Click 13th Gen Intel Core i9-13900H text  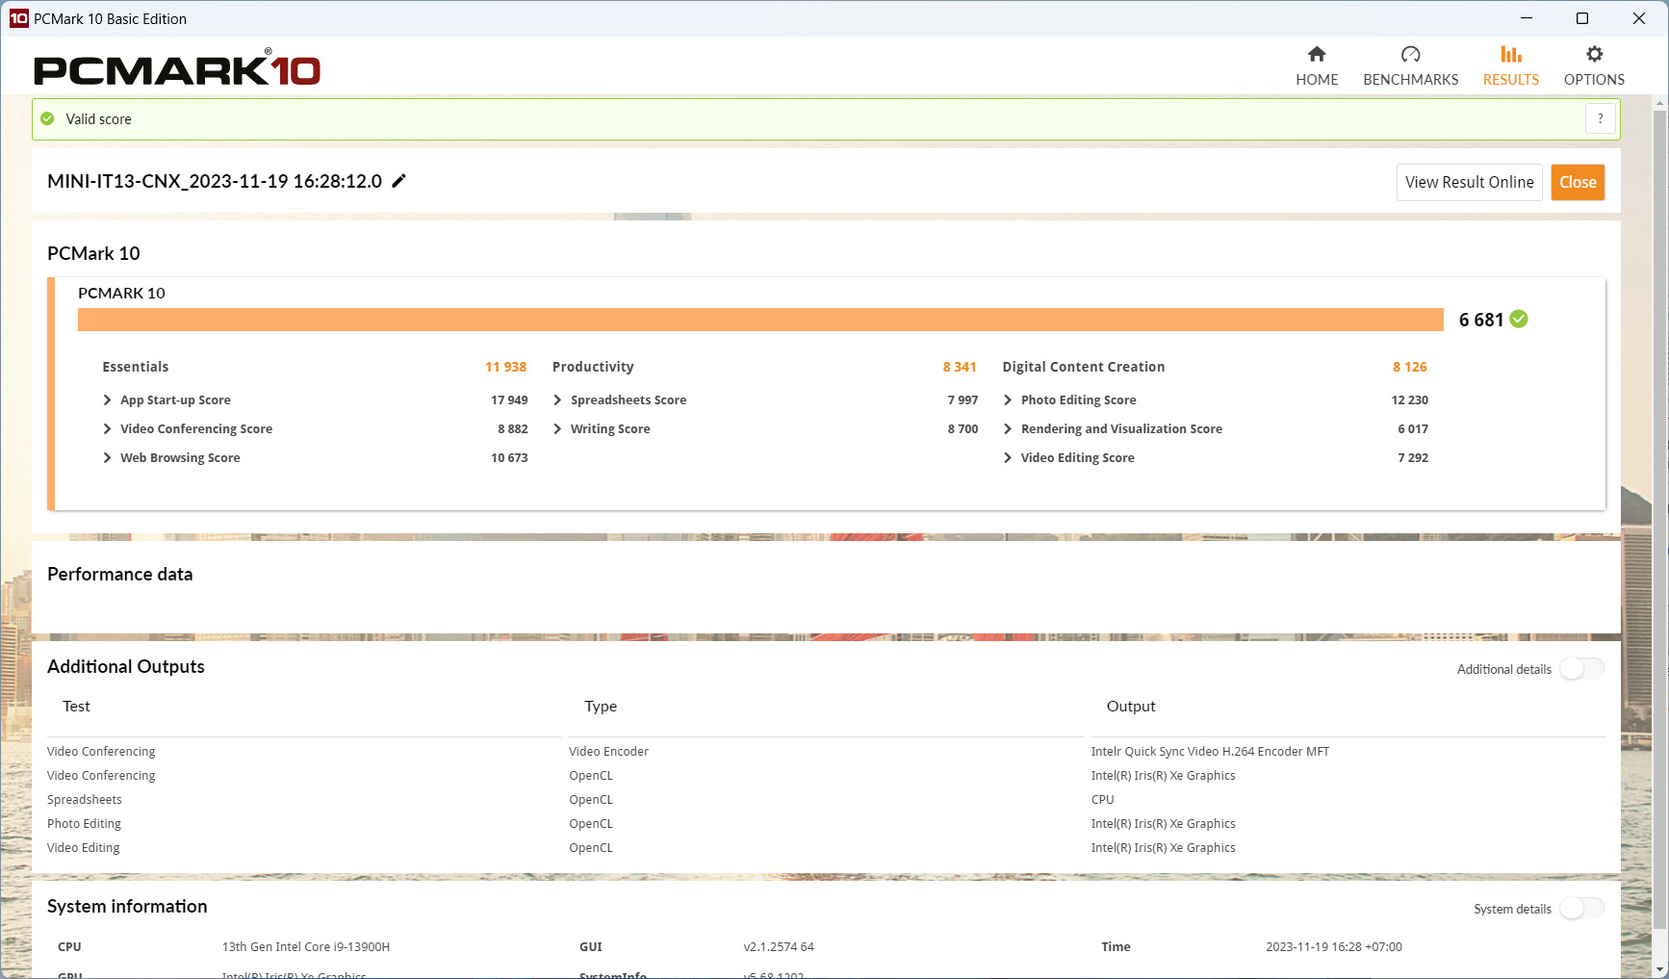coord(306,947)
